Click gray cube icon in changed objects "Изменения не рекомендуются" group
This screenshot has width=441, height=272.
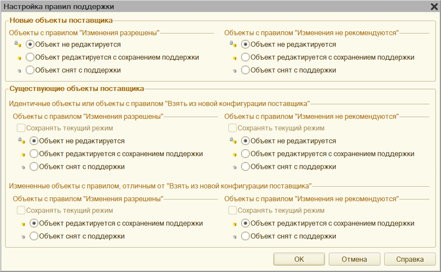(235, 237)
